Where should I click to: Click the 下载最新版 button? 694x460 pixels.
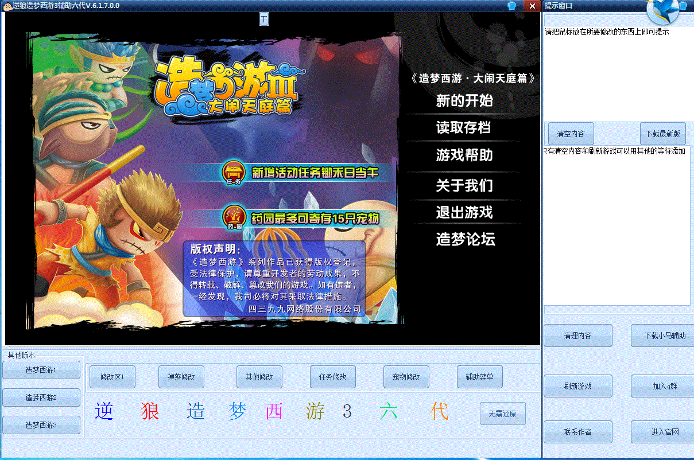pyautogui.click(x=662, y=134)
